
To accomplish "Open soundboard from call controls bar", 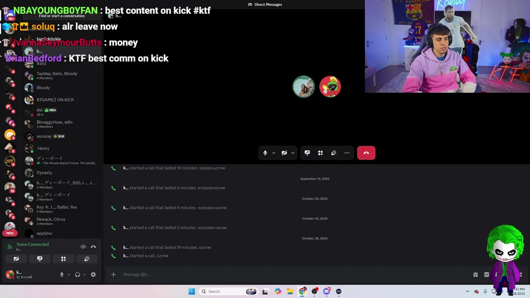I will click(334, 153).
